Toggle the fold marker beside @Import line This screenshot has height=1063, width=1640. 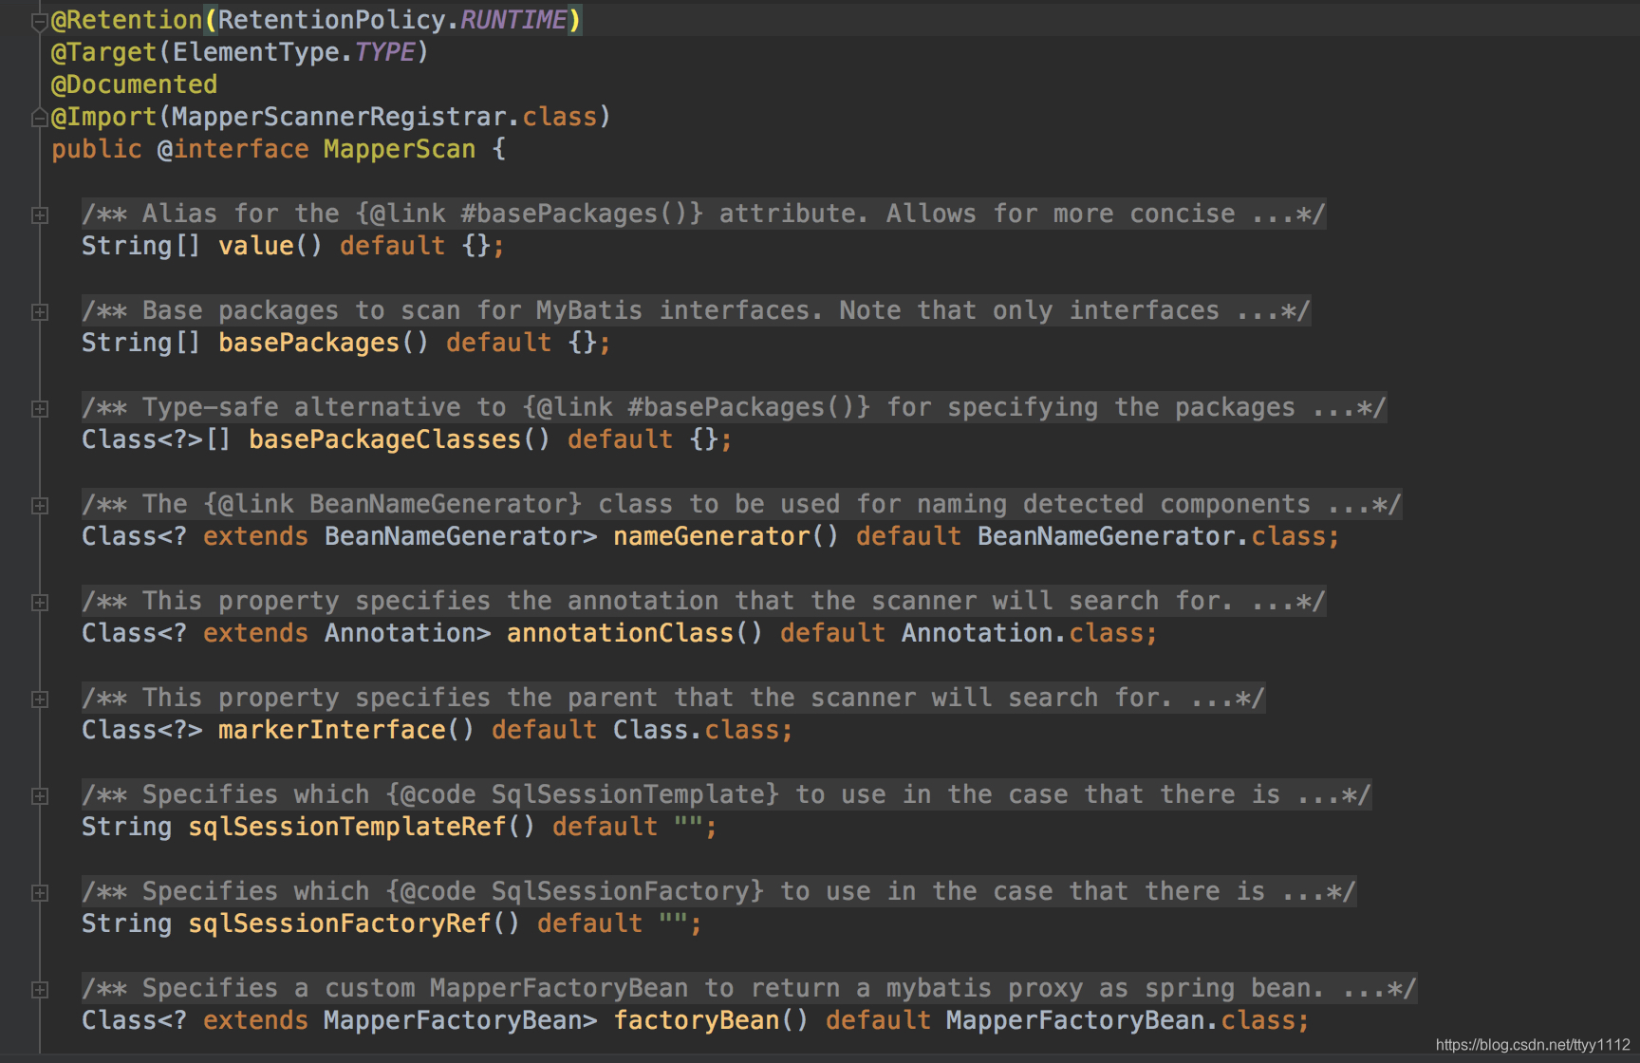[39, 118]
